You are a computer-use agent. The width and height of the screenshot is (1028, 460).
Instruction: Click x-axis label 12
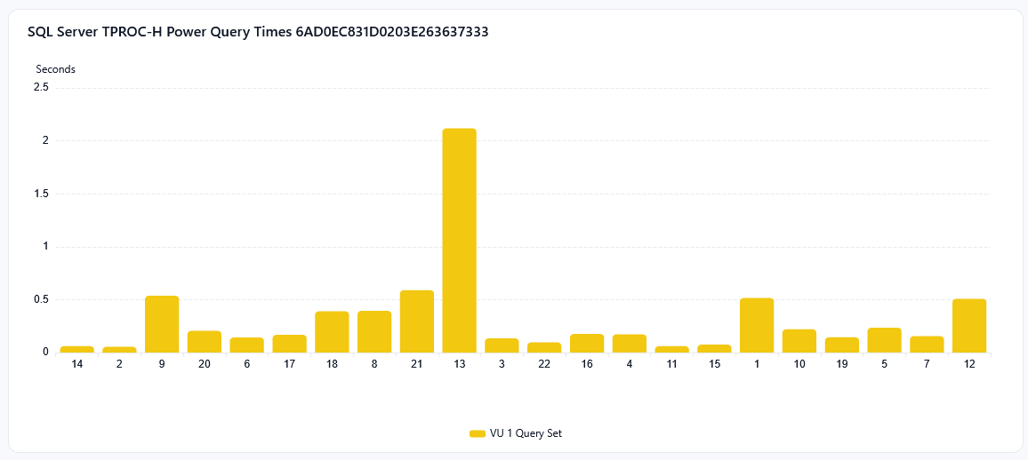969,365
